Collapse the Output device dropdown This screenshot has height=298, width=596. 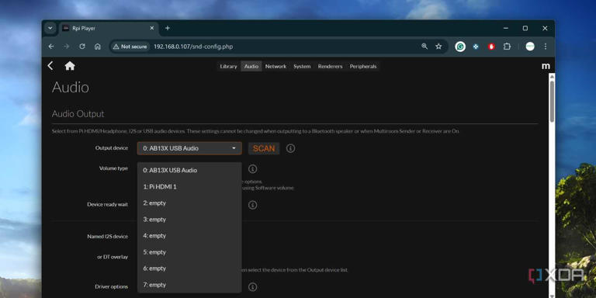189,148
